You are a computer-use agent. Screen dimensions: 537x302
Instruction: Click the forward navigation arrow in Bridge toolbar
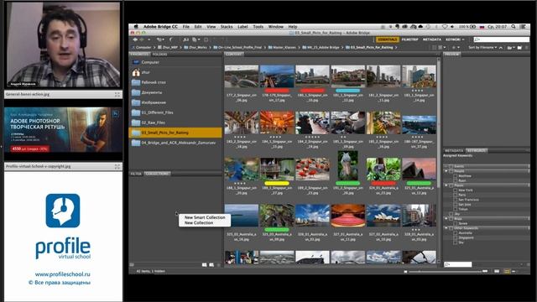coord(142,39)
